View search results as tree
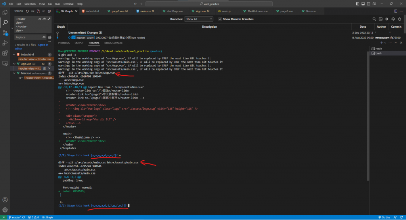 coord(44,11)
